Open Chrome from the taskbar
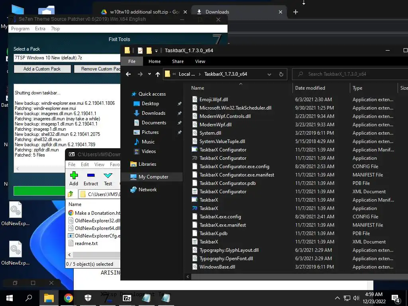 point(69,298)
